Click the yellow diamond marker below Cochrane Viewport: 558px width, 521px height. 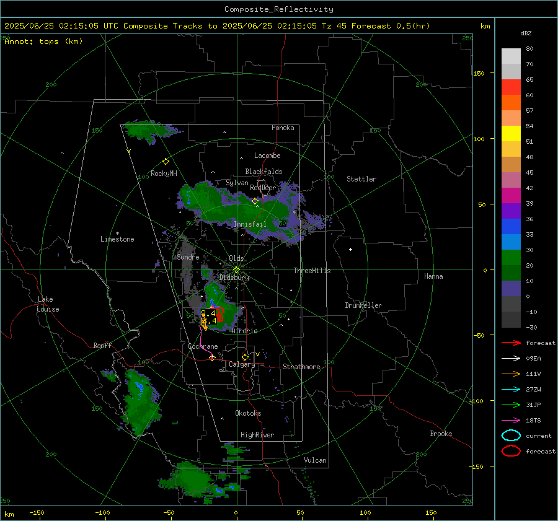pos(212,358)
